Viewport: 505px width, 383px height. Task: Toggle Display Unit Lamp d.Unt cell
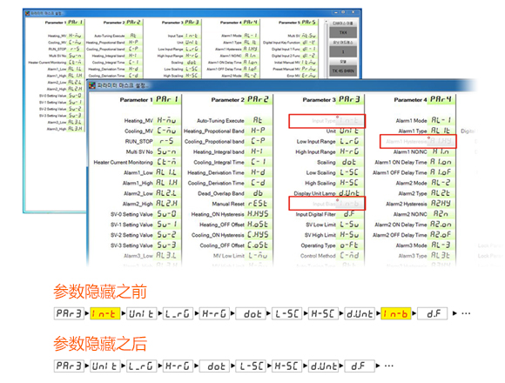click(x=349, y=193)
